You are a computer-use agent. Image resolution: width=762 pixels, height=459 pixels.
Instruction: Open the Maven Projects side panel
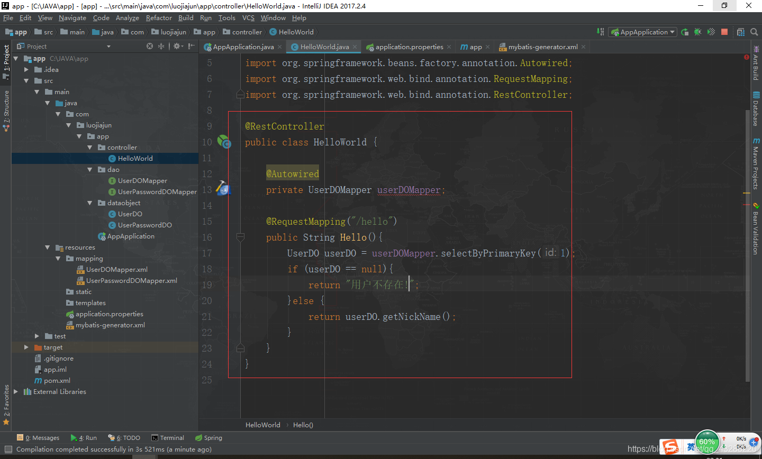[756, 164]
